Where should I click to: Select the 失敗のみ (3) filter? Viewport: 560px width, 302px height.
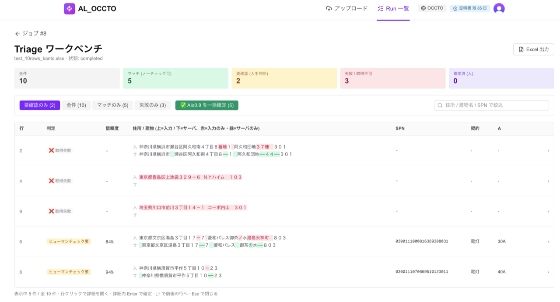152,105
